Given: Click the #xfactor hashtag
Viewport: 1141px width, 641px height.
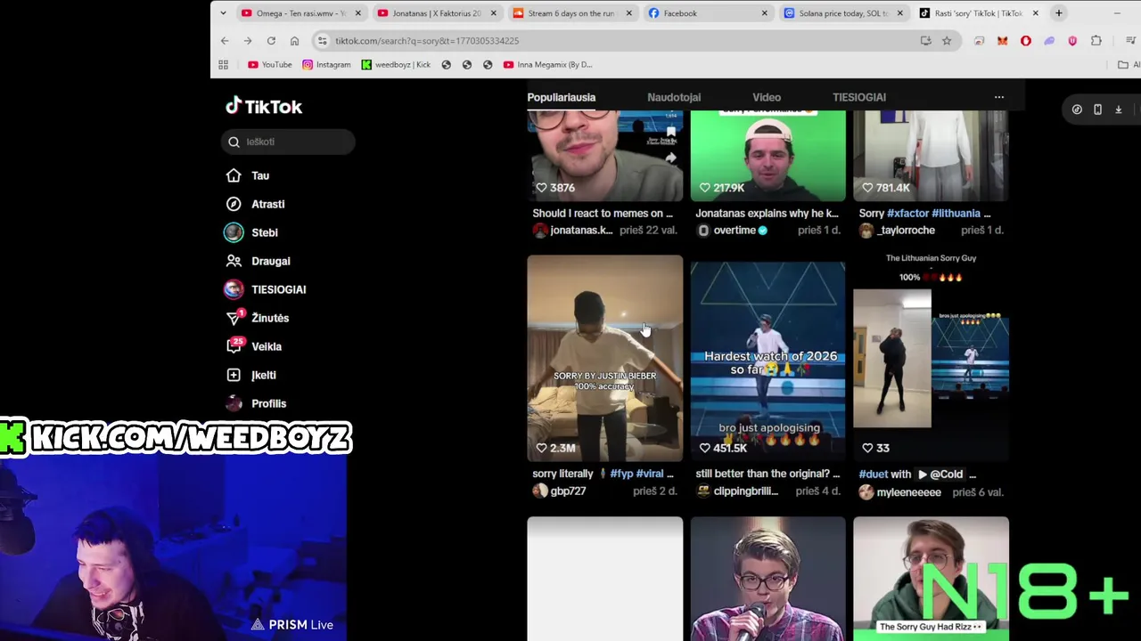Looking at the screenshot, I should [x=907, y=213].
